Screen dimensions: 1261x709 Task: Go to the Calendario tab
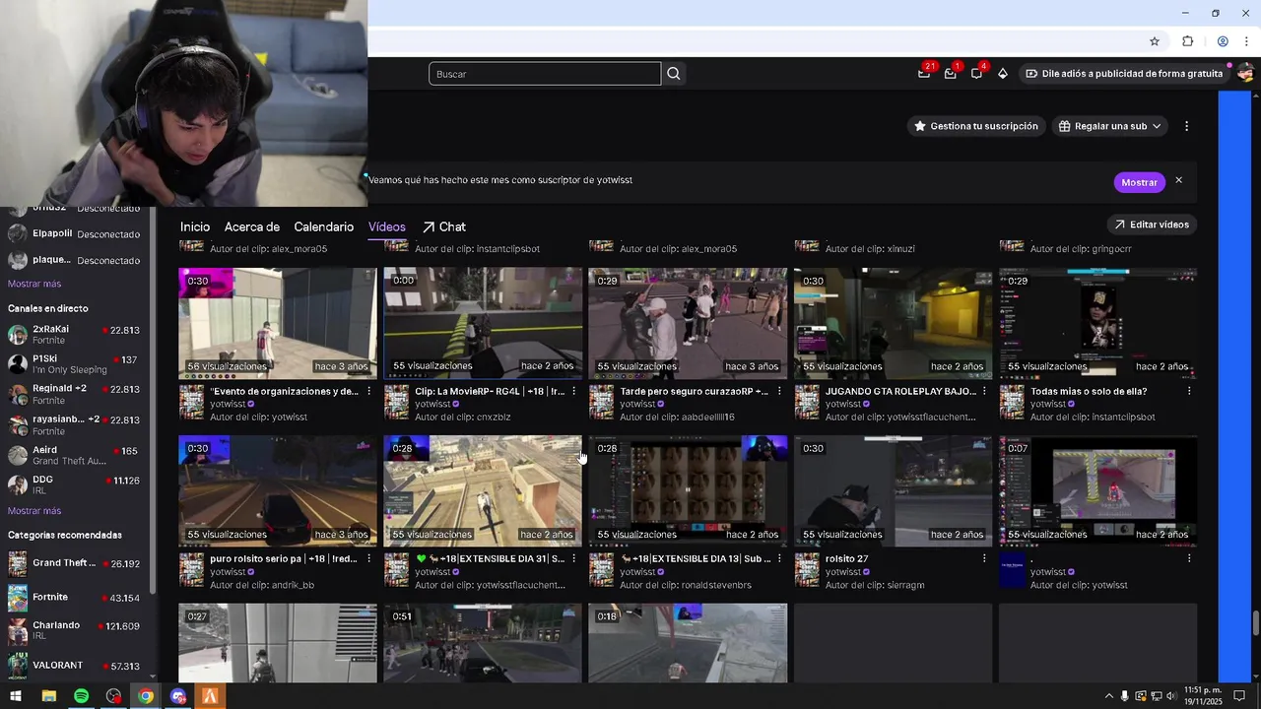pos(324,226)
